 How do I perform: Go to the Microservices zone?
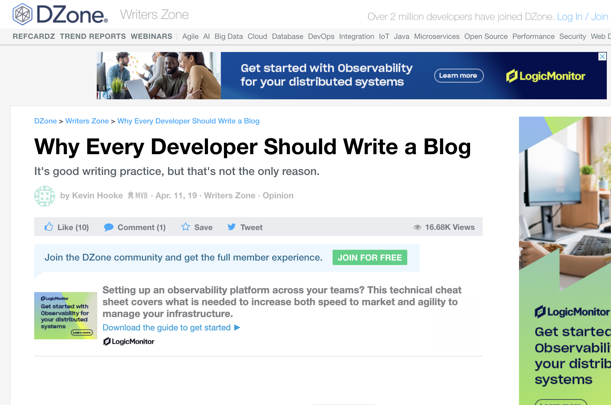437,36
